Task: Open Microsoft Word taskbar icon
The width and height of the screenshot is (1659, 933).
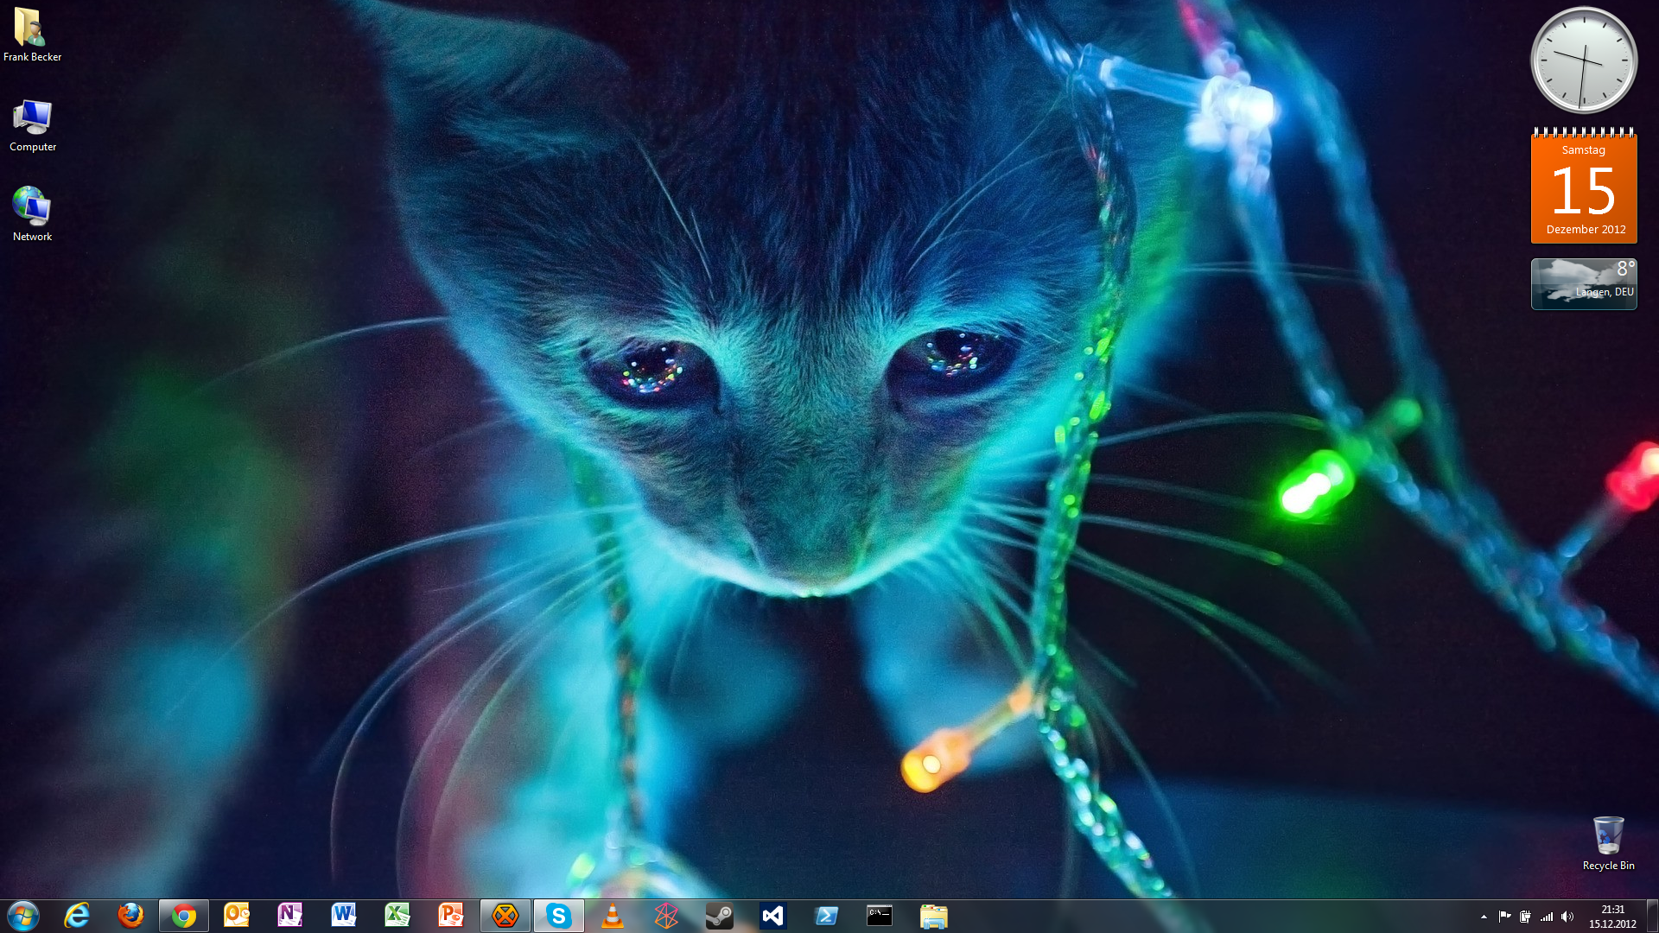Action: (x=343, y=916)
